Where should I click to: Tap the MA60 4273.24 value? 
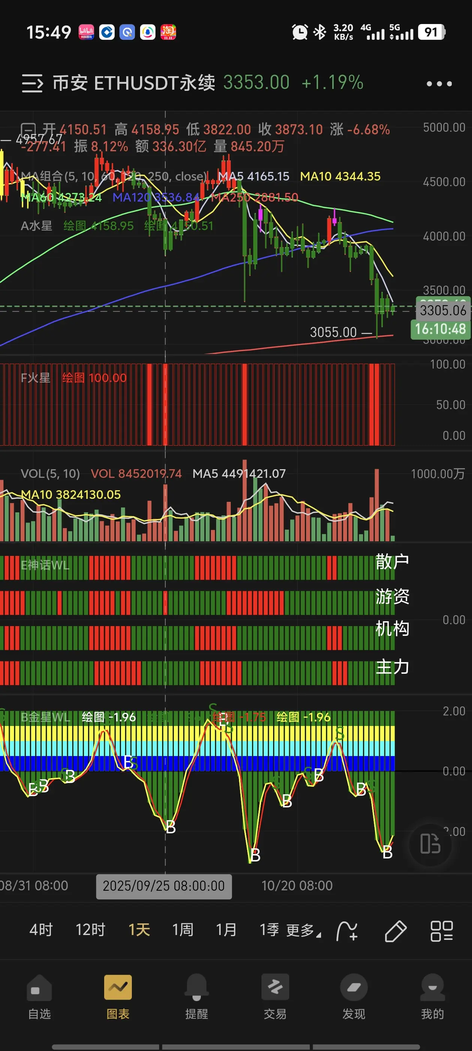click(x=61, y=197)
